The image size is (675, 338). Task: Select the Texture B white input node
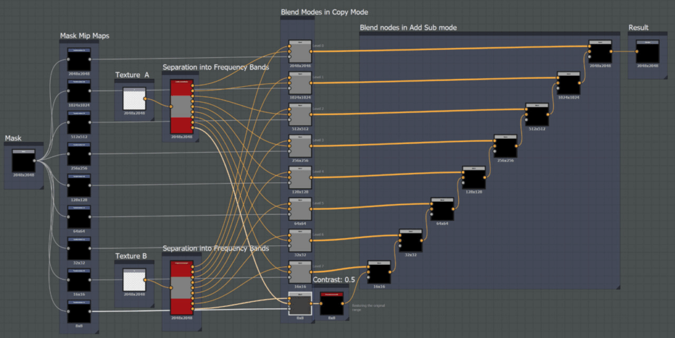(134, 280)
